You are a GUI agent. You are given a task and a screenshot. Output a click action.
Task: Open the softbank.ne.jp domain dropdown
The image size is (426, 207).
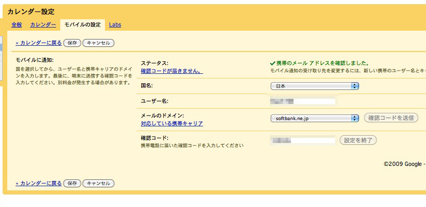click(315, 119)
